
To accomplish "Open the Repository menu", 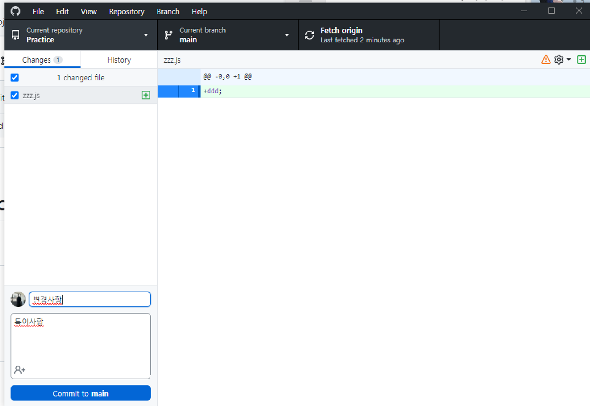I will (x=127, y=11).
